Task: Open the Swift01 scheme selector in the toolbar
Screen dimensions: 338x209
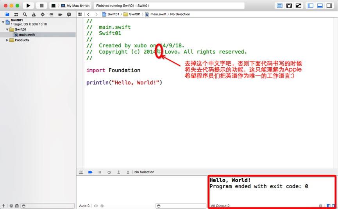Action: (x=53, y=5)
